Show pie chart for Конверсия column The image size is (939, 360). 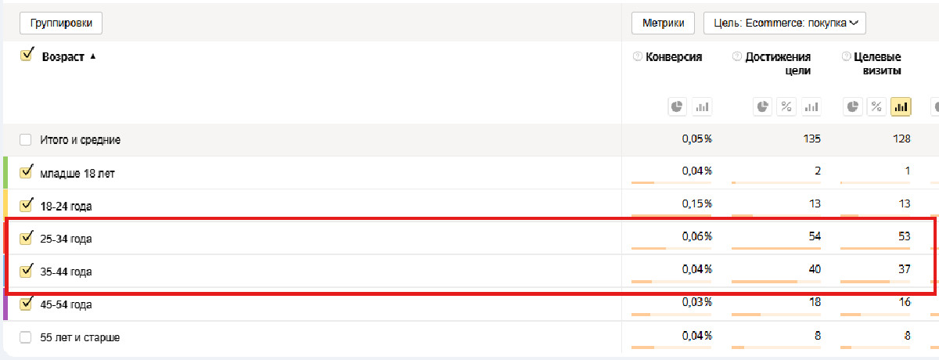coord(678,106)
